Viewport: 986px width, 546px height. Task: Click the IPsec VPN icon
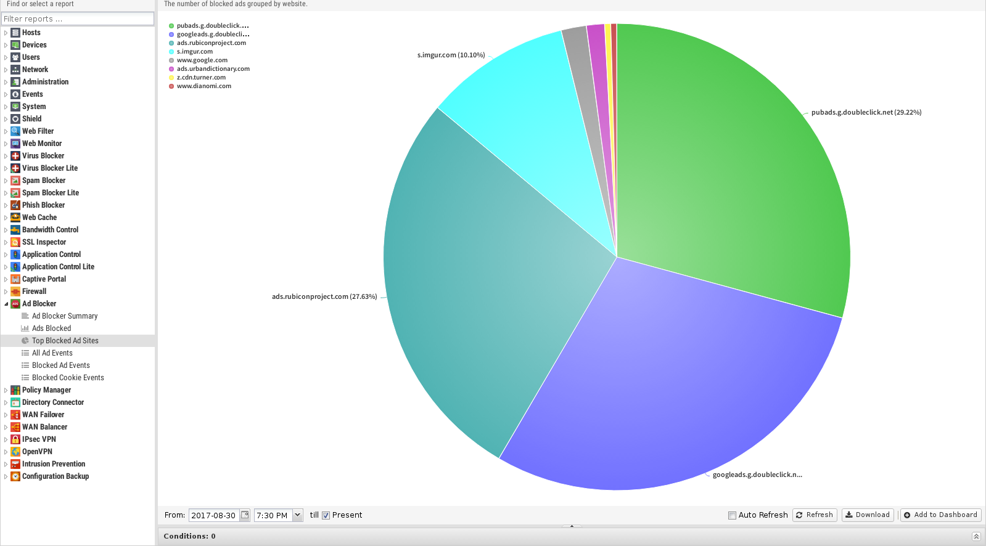(15, 439)
